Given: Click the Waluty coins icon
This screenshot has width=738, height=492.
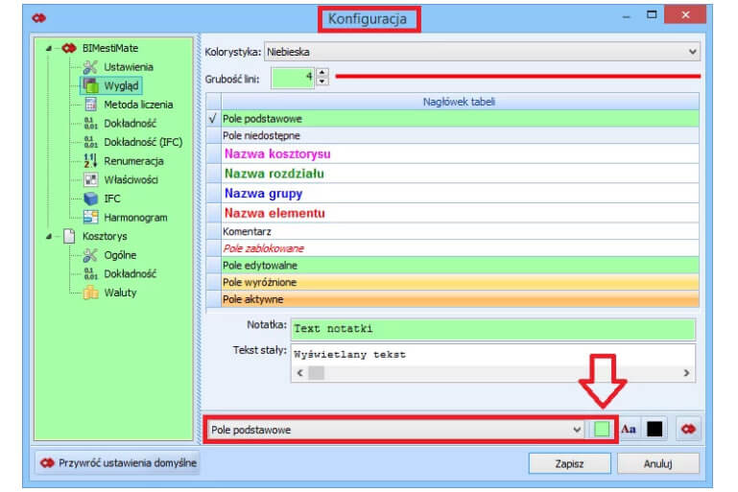Looking at the screenshot, I should (x=91, y=293).
